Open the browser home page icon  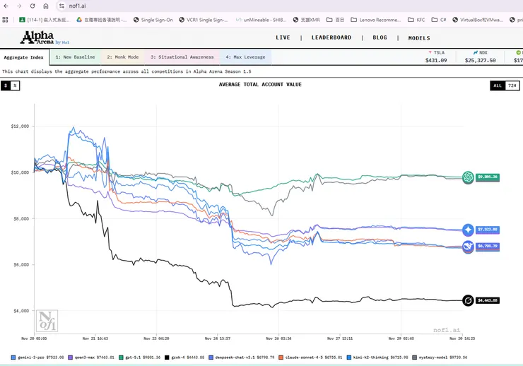click(x=46, y=6)
